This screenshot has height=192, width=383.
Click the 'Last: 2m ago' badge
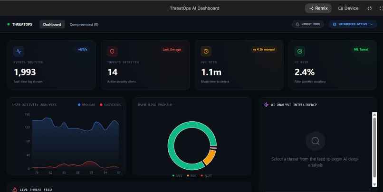click(172, 49)
